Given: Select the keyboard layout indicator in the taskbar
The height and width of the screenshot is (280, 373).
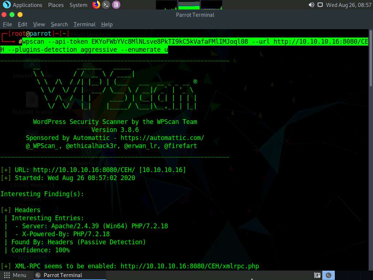Looking at the screenshot, I should [317, 275].
